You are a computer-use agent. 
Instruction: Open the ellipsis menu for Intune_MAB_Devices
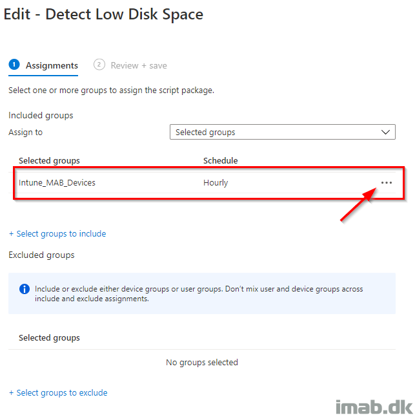(x=386, y=182)
